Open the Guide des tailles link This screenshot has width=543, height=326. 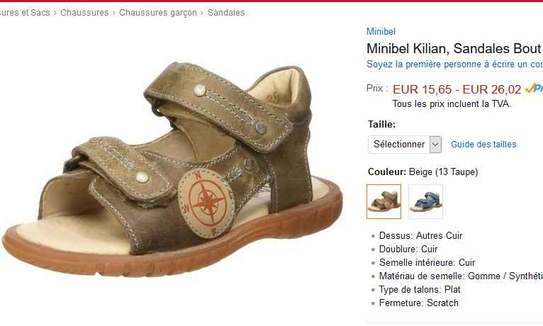(483, 145)
